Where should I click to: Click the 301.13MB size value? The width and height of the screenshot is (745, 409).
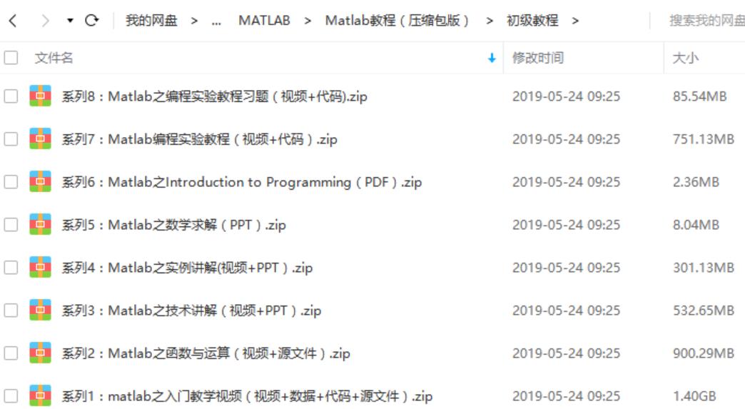(x=703, y=268)
